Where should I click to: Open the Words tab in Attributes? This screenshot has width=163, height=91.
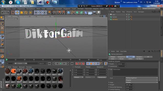(x=121, y=59)
